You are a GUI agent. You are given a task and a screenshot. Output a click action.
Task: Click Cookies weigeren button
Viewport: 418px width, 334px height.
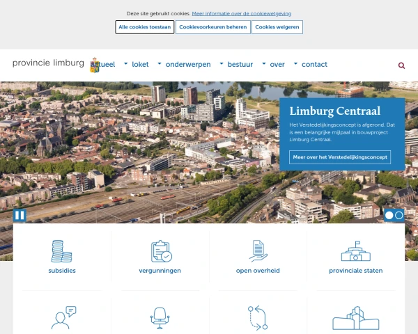[277, 27]
